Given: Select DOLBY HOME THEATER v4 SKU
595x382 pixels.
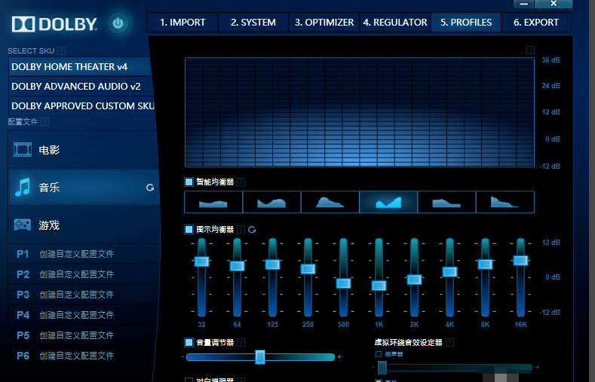Looking at the screenshot, I should click(x=79, y=66).
